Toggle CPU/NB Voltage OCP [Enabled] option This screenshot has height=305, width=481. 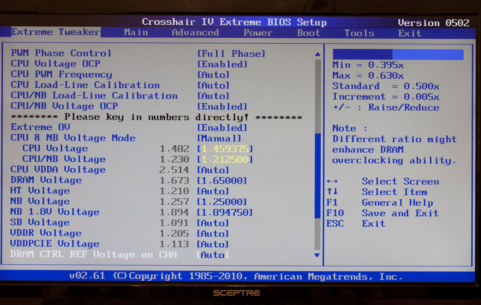click(222, 107)
